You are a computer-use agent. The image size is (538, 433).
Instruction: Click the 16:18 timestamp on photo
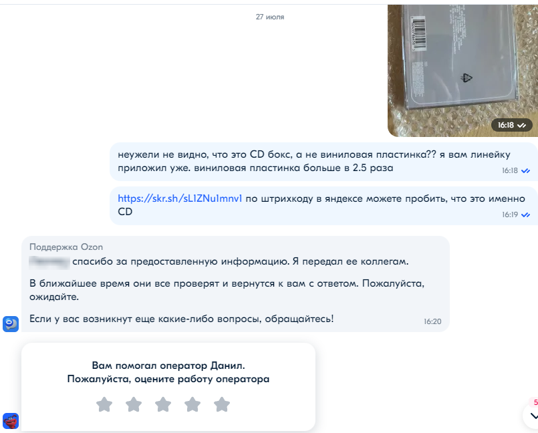point(506,125)
